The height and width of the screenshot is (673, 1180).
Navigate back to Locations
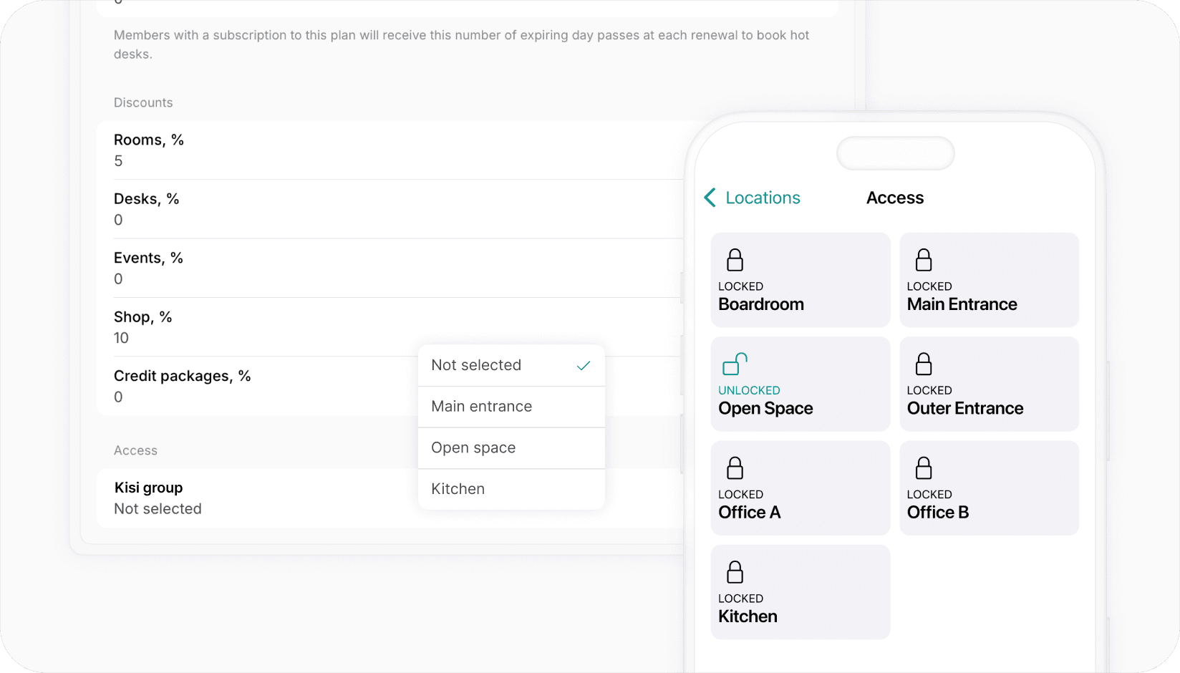coord(763,198)
